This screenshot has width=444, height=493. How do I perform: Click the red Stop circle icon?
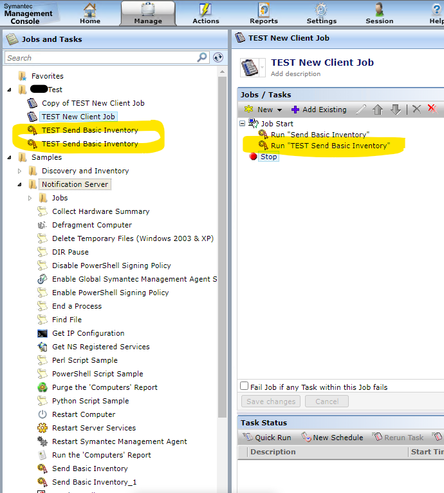(x=253, y=156)
